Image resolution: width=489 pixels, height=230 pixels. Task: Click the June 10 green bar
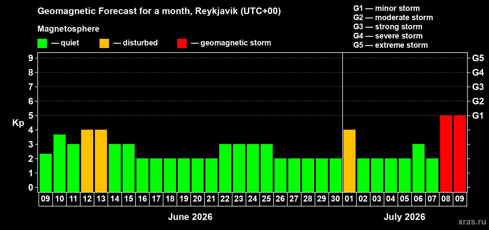[60, 163]
